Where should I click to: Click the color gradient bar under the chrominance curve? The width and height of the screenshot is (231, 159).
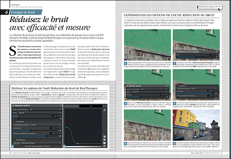click(x=84, y=147)
